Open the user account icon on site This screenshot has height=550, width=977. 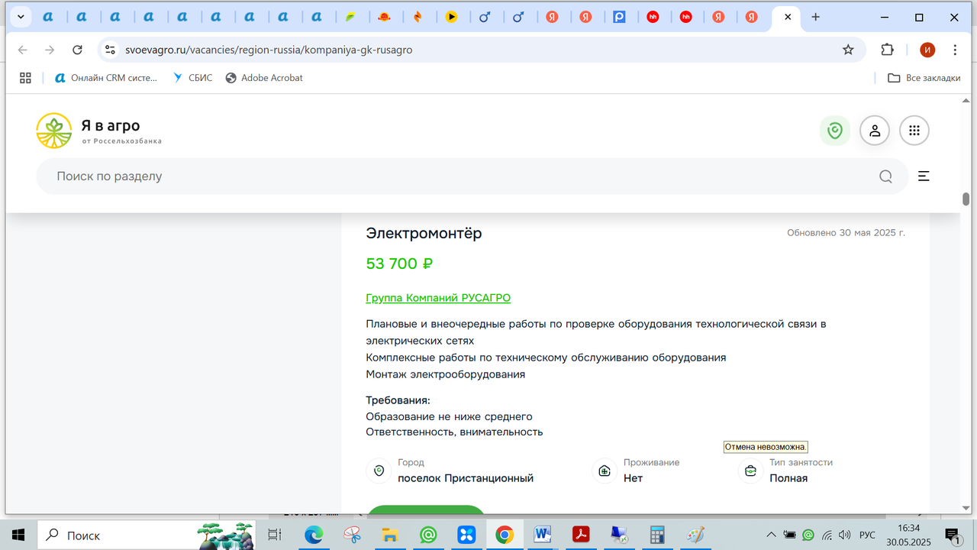[875, 131]
